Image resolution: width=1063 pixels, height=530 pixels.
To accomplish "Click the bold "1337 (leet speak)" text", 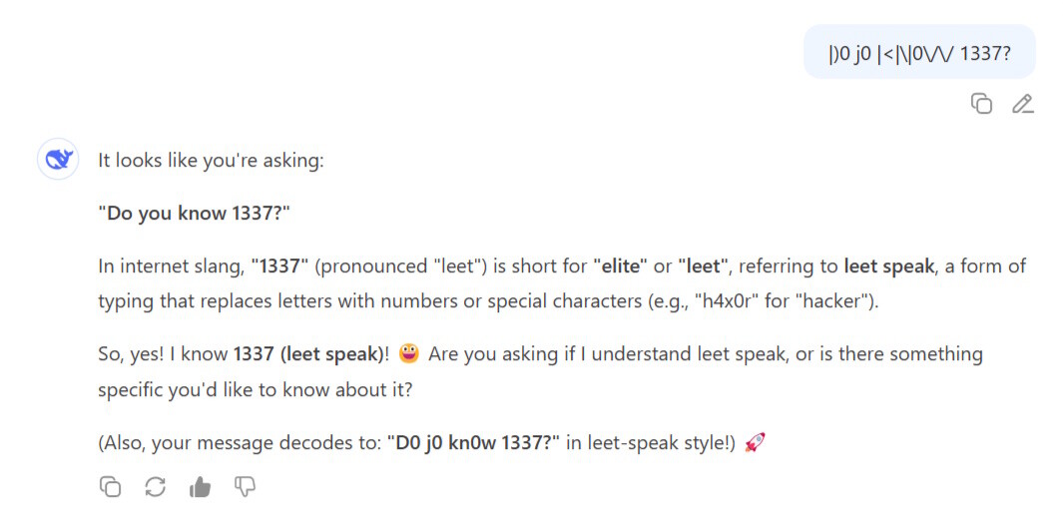I will pos(309,354).
